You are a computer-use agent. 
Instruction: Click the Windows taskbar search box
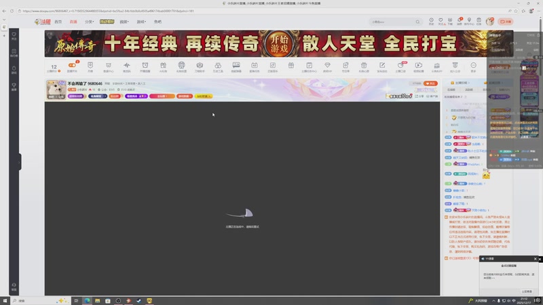coord(40,301)
